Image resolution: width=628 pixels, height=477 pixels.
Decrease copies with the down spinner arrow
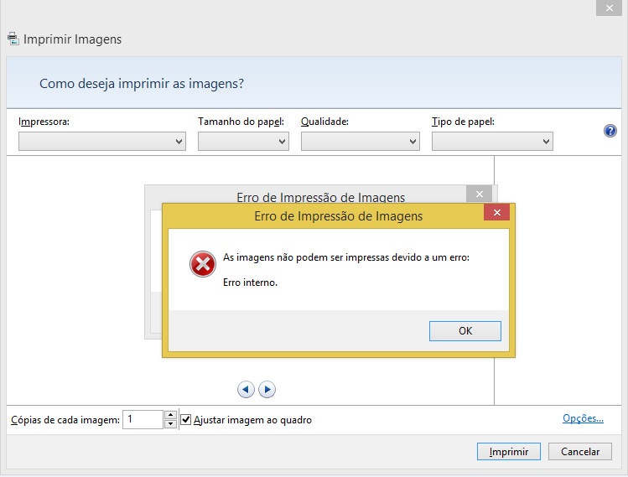pyautogui.click(x=170, y=424)
